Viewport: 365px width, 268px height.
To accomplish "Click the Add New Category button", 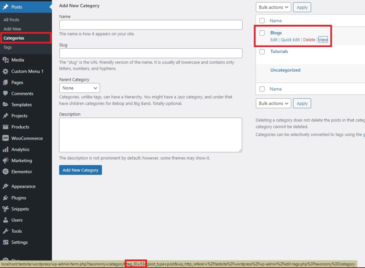I will coord(81,170).
